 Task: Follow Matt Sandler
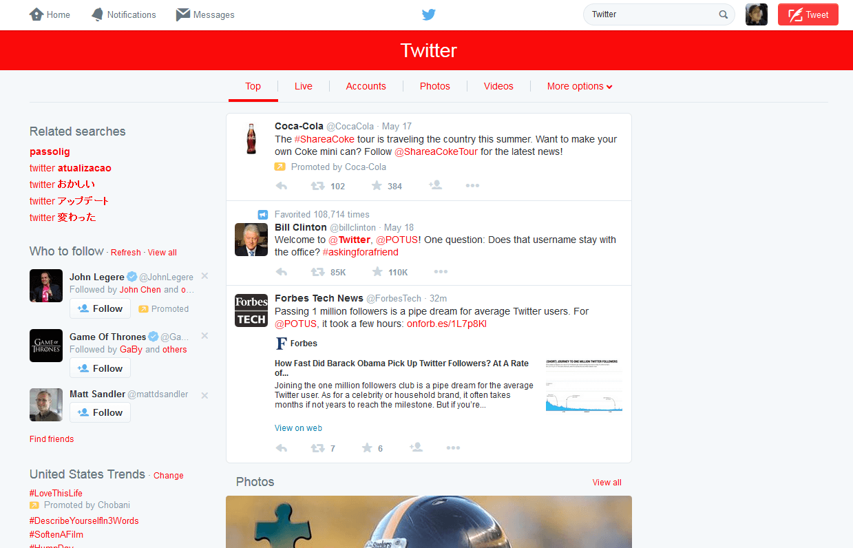point(100,412)
